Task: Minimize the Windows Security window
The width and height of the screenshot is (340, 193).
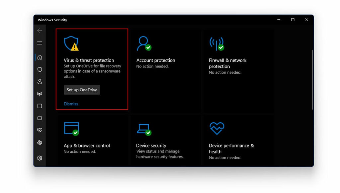Action: pyautogui.click(x=279, y=20)
